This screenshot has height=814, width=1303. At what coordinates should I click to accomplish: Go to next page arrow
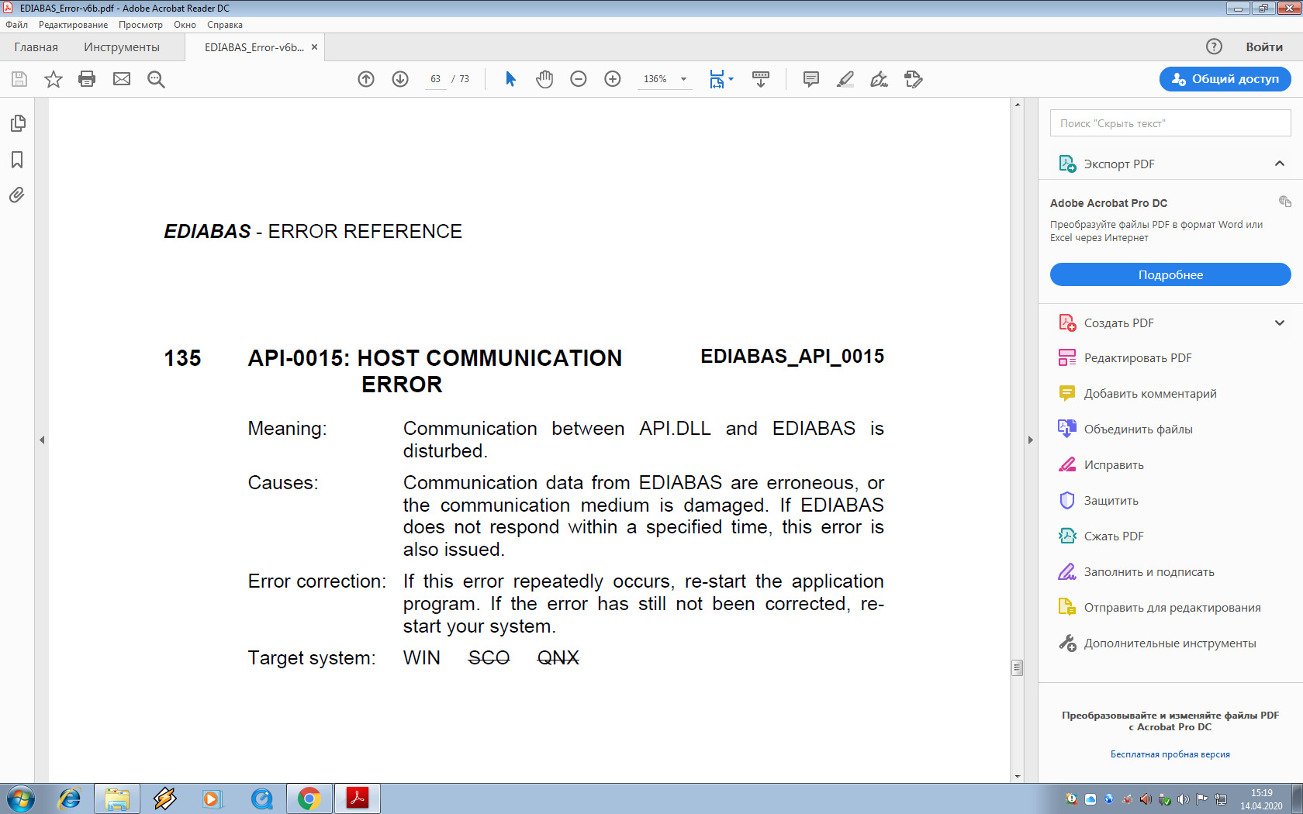(400, 79)
